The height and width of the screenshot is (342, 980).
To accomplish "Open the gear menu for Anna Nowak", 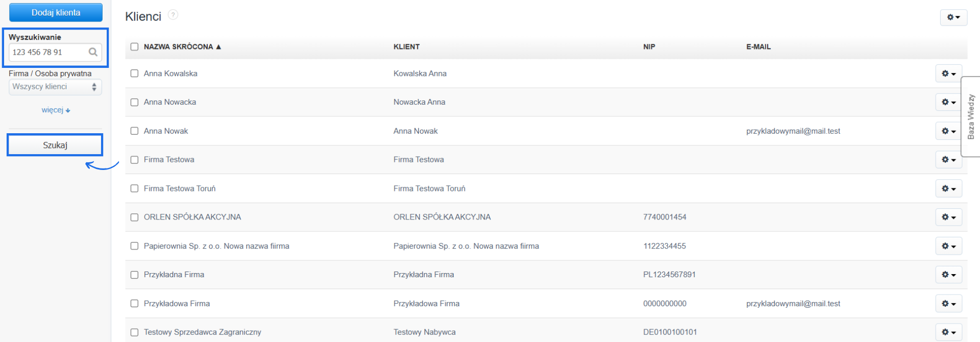I will [948, 131].
